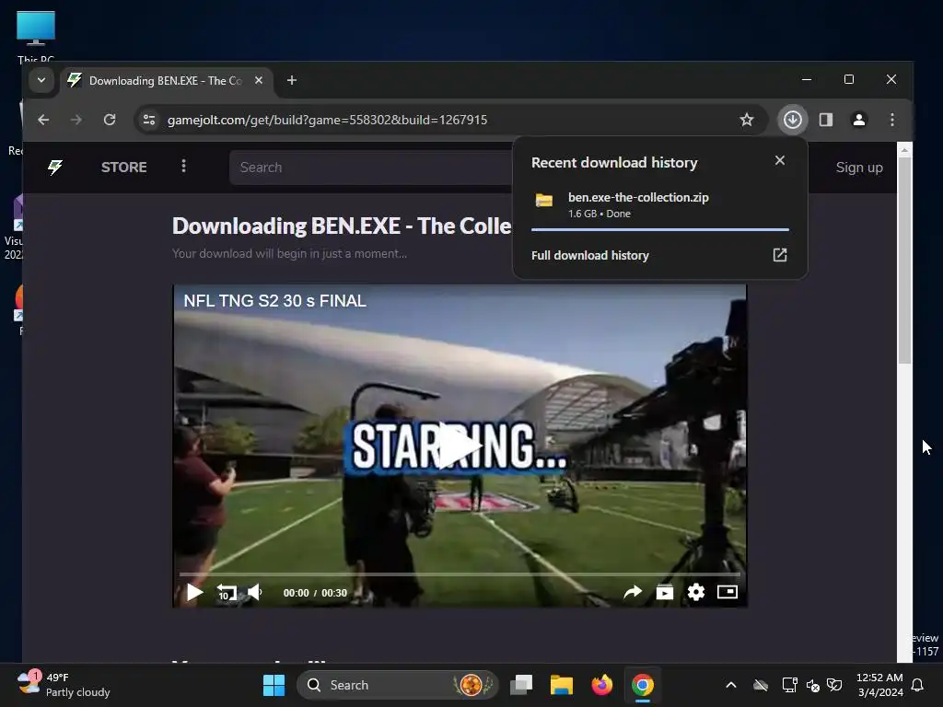This screenshot has height=707, width=943.
Task: Go to the Game Jolt home logo
Action: [x=55, y=168]
